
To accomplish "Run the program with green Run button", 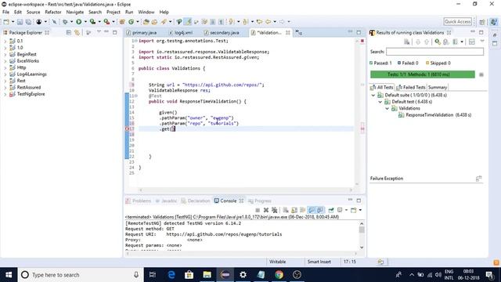I will pyautogui.click(x=78, y=22).
